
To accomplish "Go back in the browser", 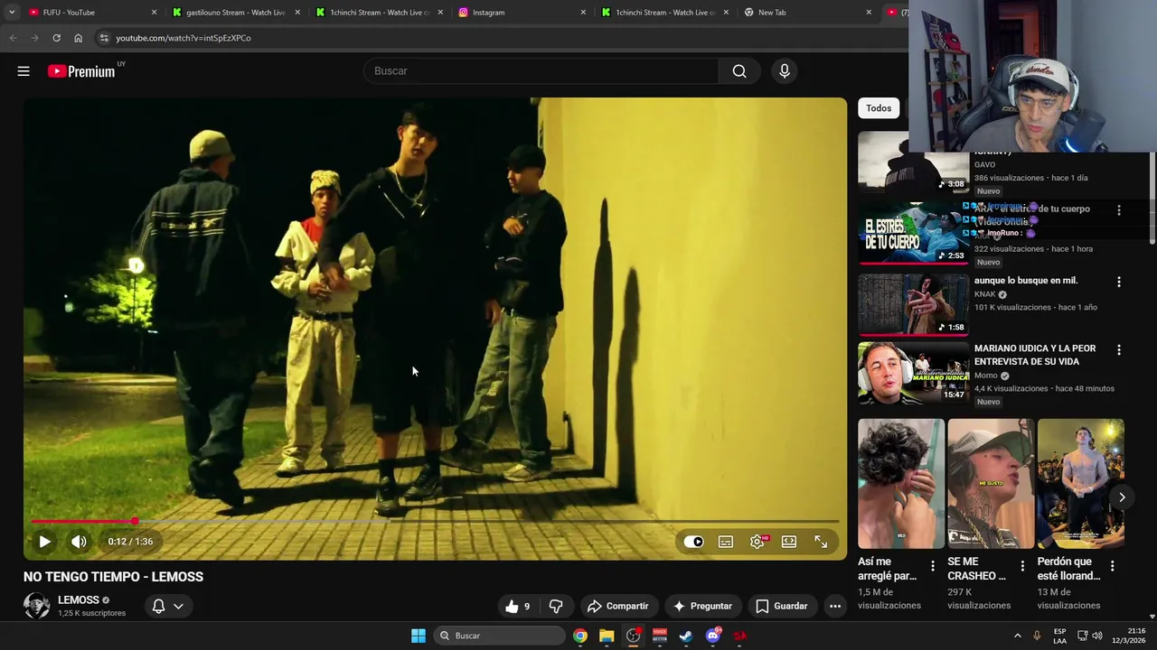I will (x=13, y=38).
